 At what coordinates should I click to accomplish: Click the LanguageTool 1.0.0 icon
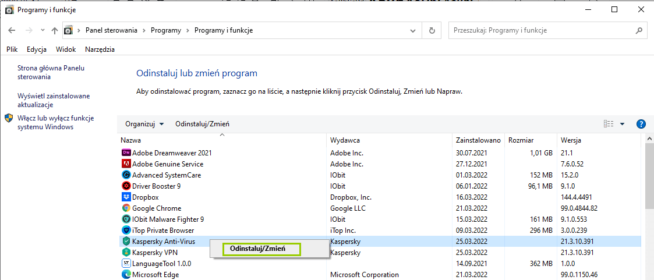[x=126, y=263]
